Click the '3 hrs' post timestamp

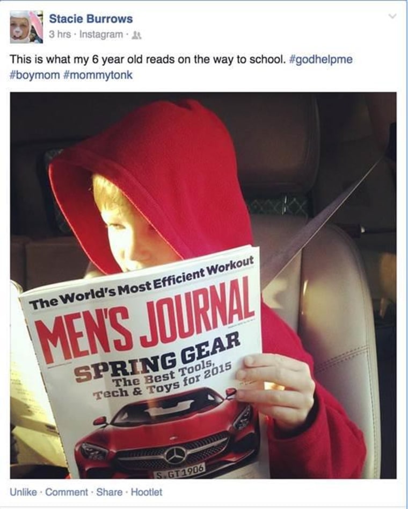60,34
